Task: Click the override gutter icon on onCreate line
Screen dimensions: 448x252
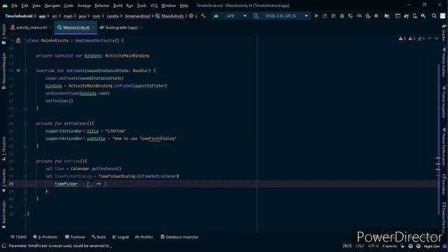Action: [18, 71]
